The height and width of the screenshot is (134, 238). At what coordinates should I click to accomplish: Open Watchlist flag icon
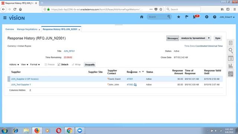tap(187, 17)
